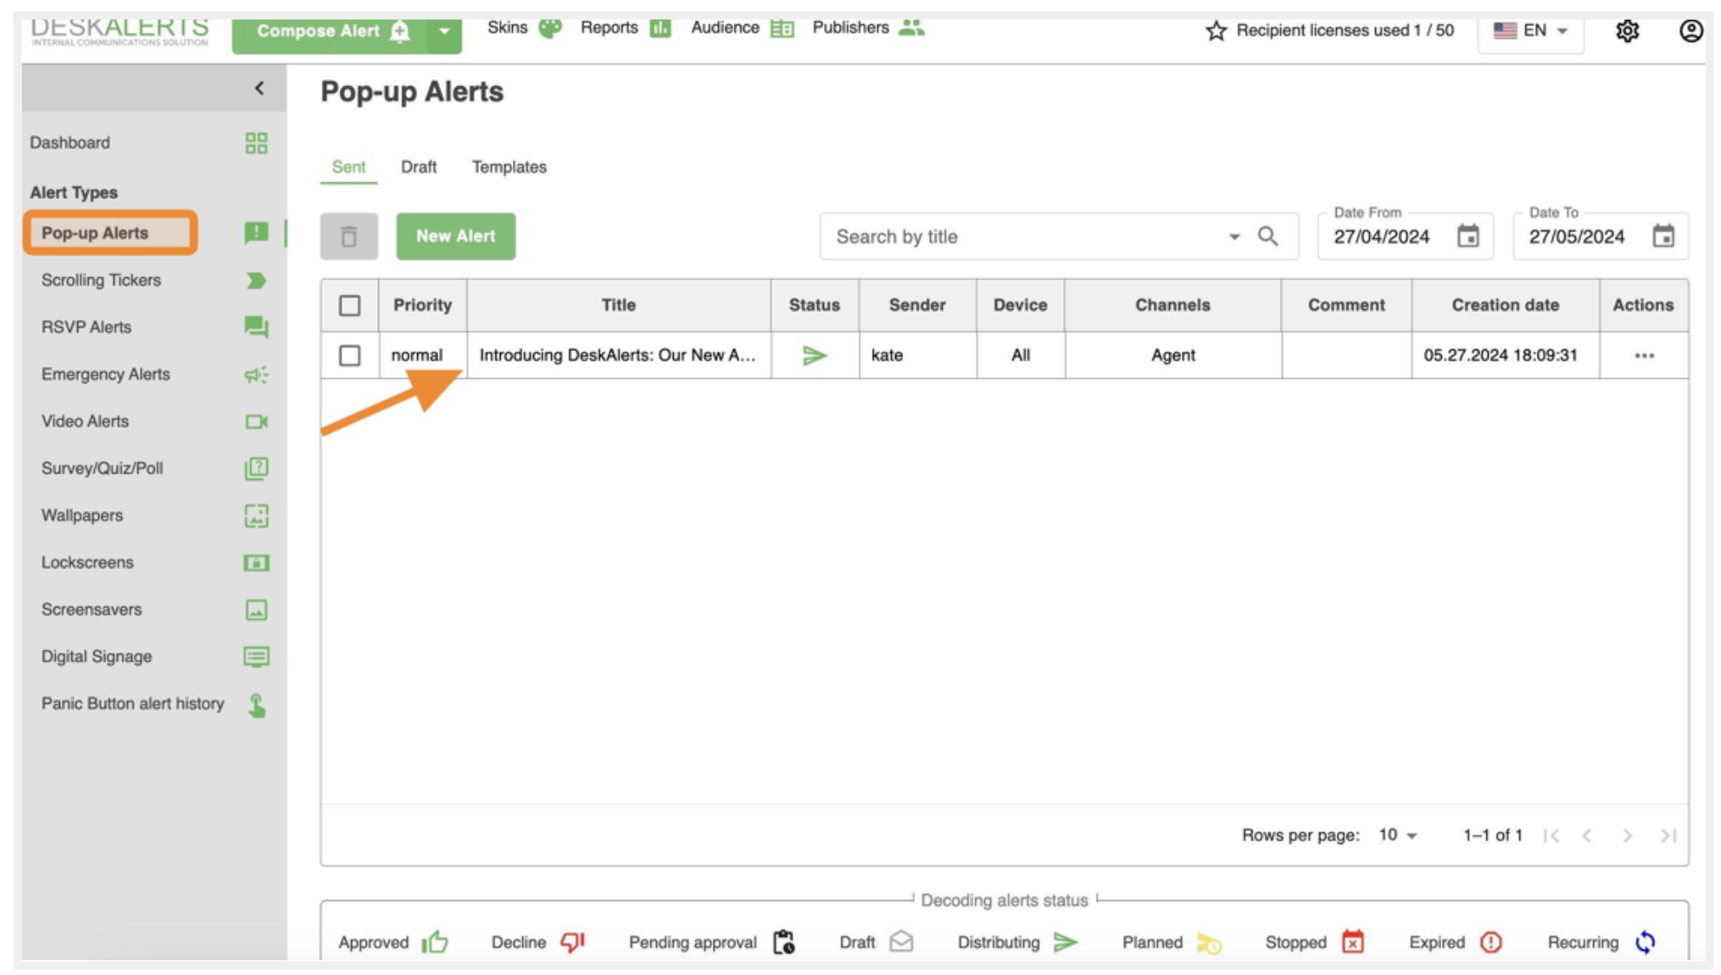Open the EN language dropdown
This screenshot has width=1721, height=975.
(1531, 31)
